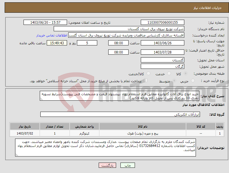
Task: Click the remaining time field 15:49:43
Action: point(57,43)
